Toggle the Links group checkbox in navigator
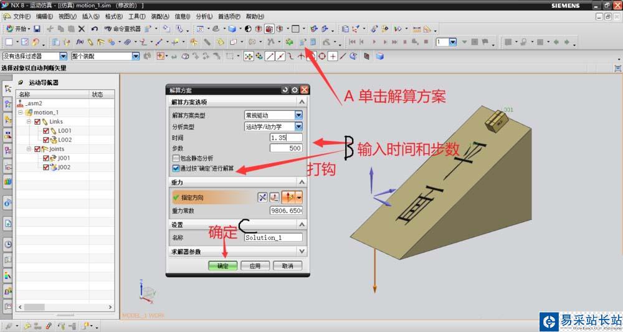Viewport: 623px width, 332px height. [37, 121]
